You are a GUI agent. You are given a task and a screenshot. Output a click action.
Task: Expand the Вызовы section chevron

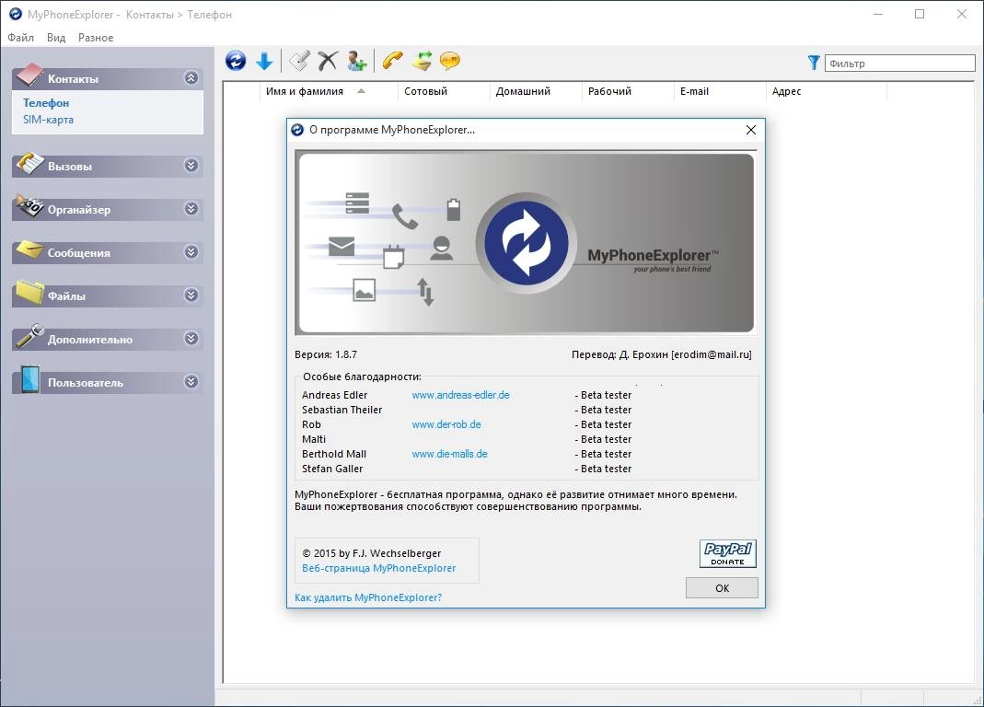(x=191, y=165)
